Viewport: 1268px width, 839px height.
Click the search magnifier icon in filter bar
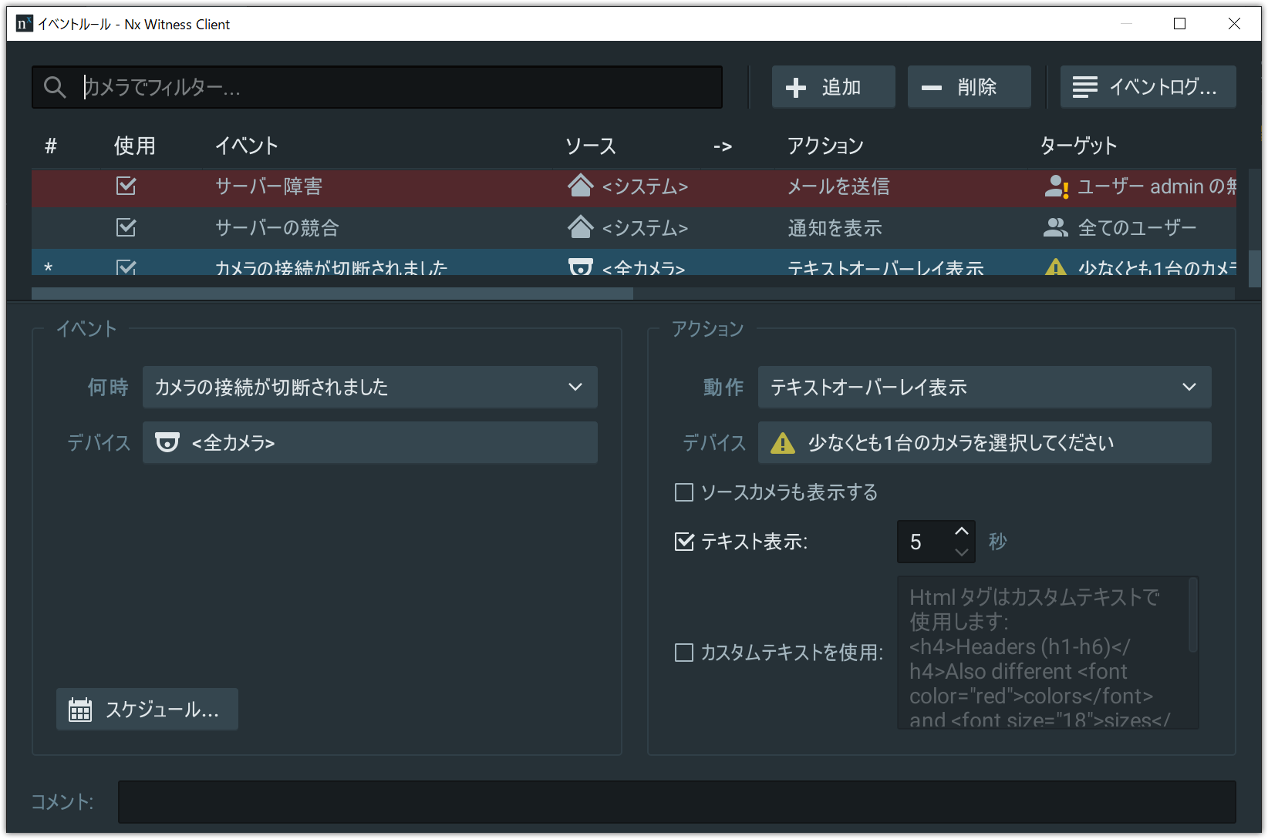(x=54, y=87)
